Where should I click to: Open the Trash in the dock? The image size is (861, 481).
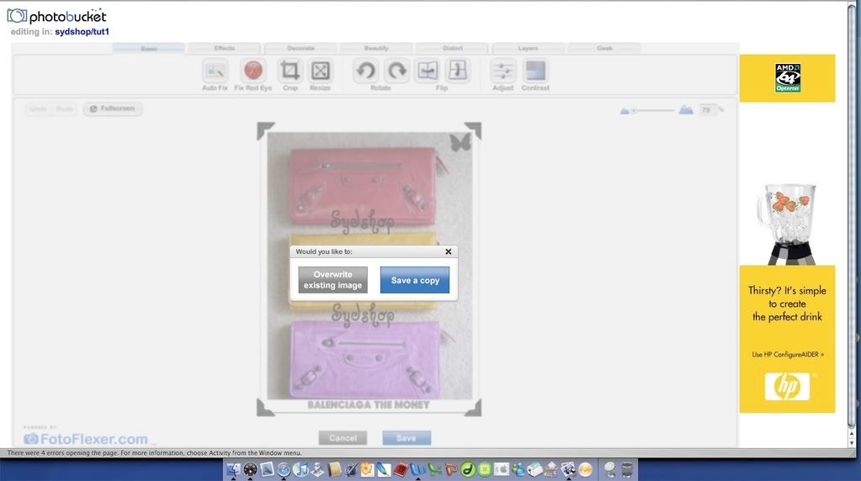[626, 469]
